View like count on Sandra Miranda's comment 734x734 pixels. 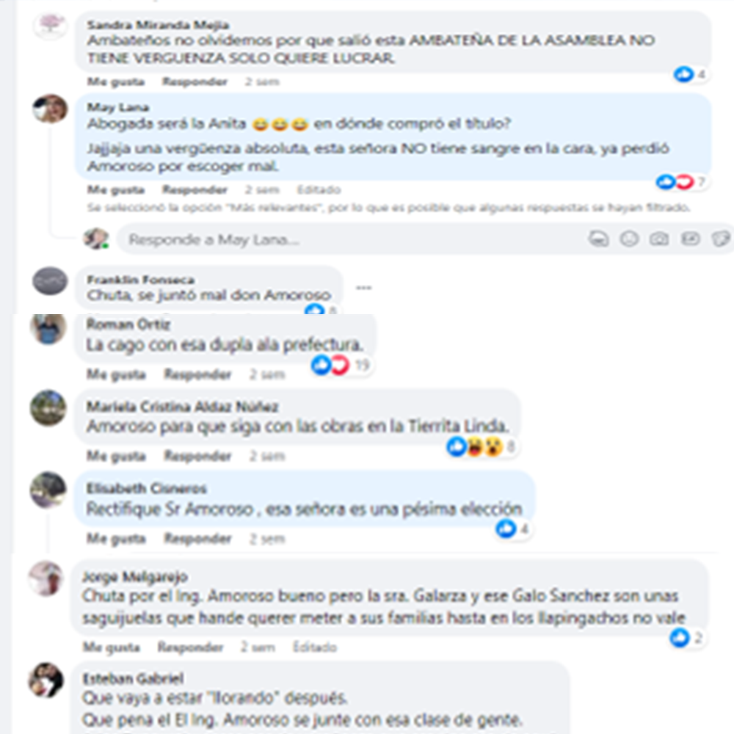pos(690,74)
